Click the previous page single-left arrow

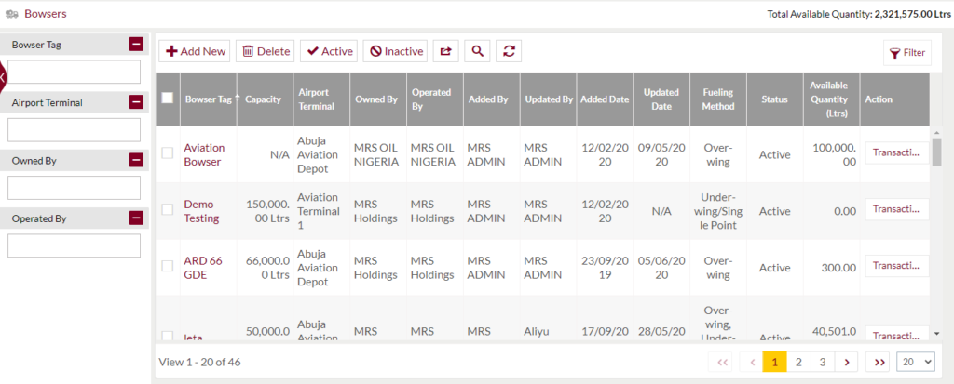coord(752,362)
